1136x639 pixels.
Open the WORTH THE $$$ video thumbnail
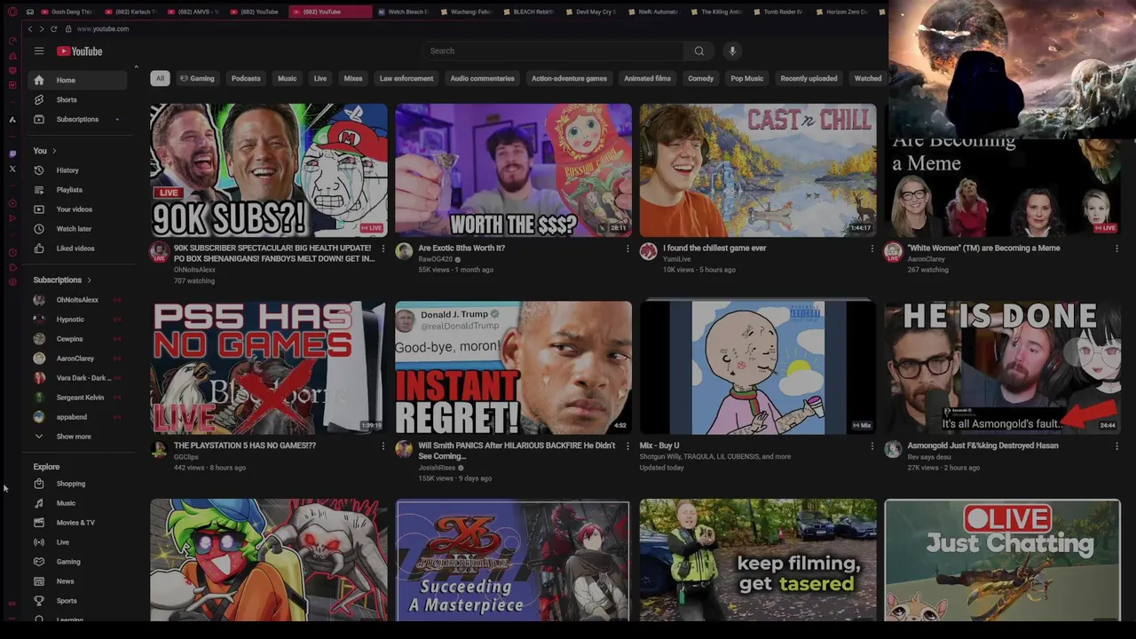pos(513,170)
